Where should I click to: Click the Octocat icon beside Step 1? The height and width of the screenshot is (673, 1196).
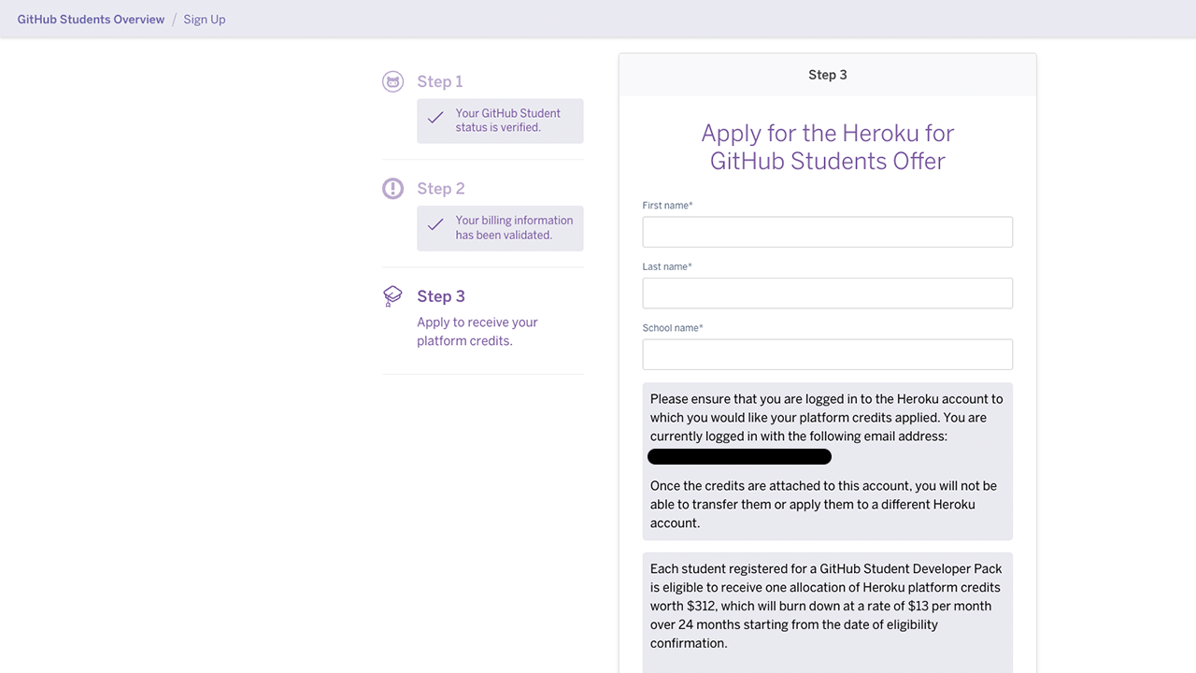[x=392, y=81]
